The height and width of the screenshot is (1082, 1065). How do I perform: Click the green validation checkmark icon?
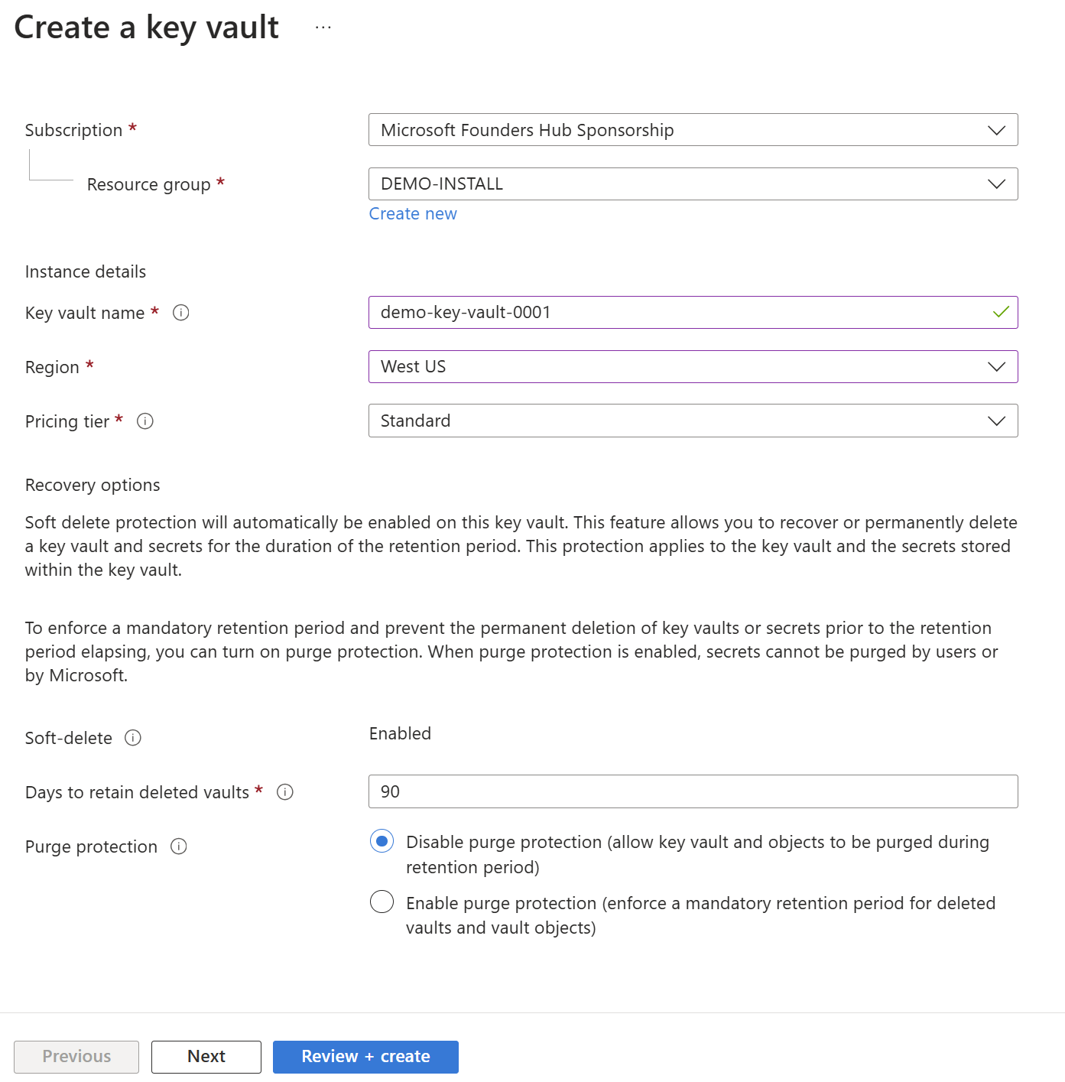tap(1001, 312)
